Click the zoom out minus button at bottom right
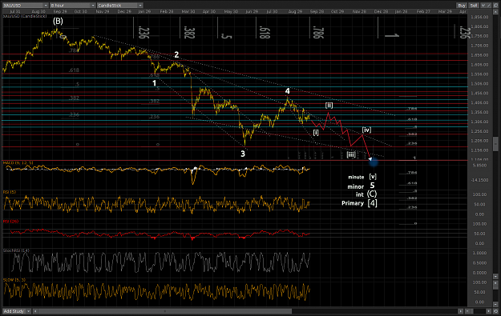 [467, 311]
